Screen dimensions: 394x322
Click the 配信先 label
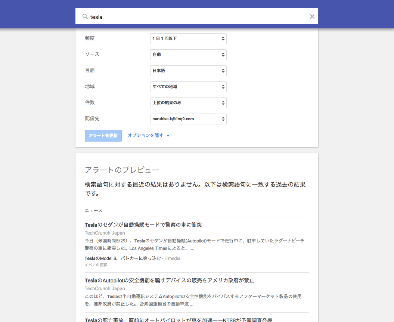[x=92, y=119]
